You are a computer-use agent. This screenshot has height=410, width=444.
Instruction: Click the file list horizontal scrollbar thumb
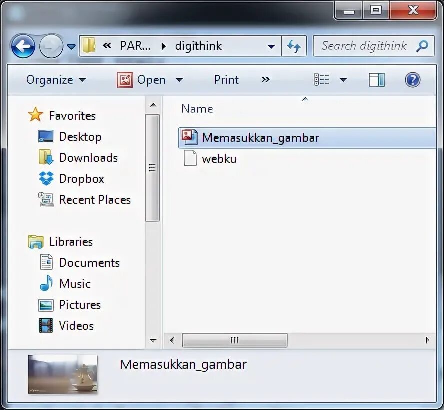pyautogui.click(x=234, y=340)
